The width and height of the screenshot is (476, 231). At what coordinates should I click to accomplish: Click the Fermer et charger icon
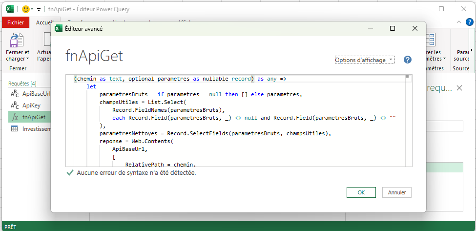17,41
